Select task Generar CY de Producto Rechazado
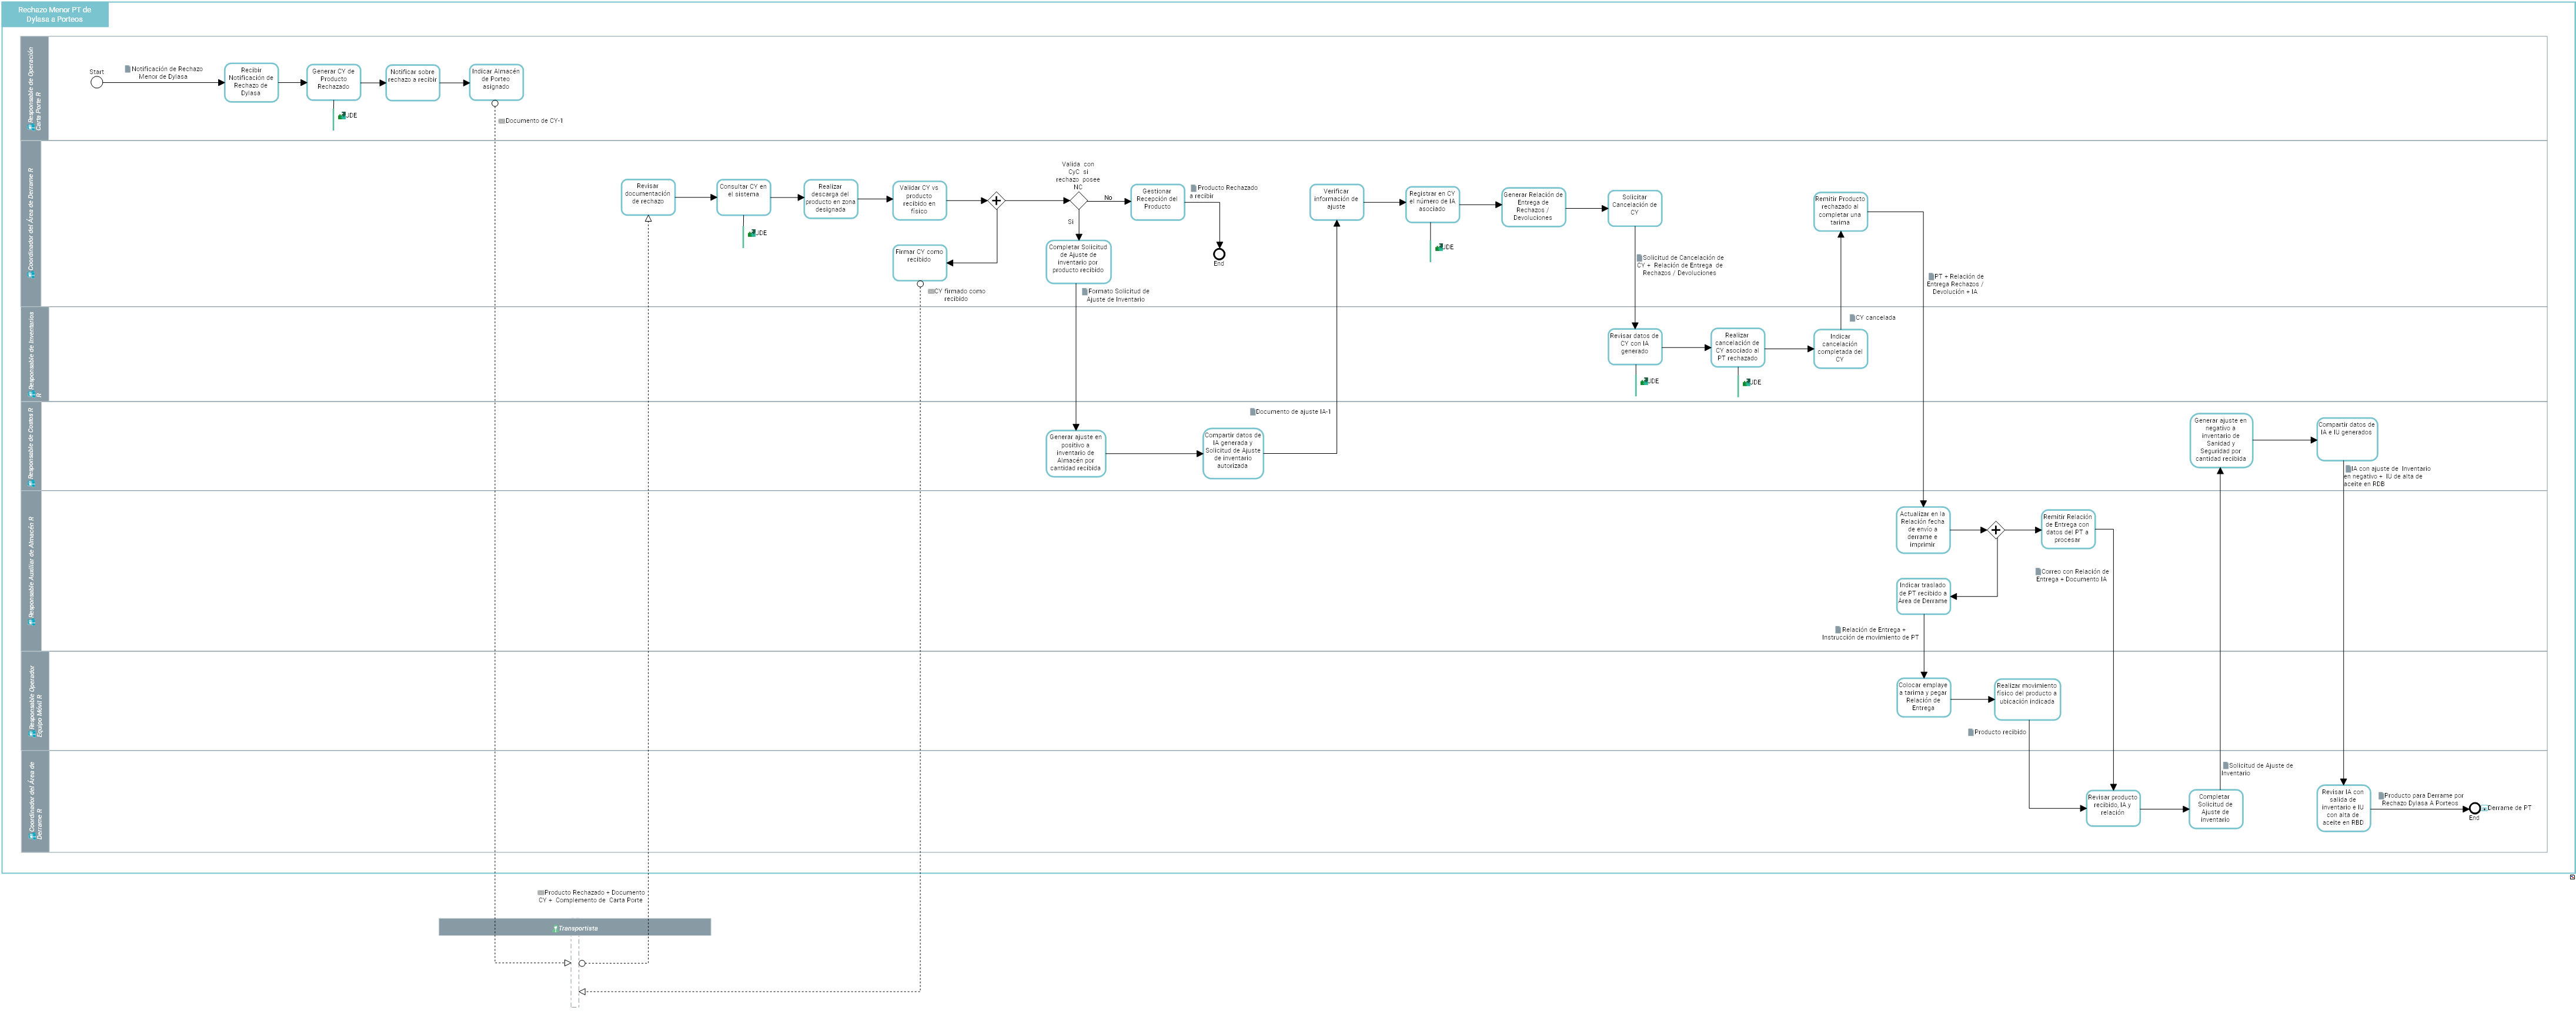Viewport: 2576px width, 1014px height. 333,82
